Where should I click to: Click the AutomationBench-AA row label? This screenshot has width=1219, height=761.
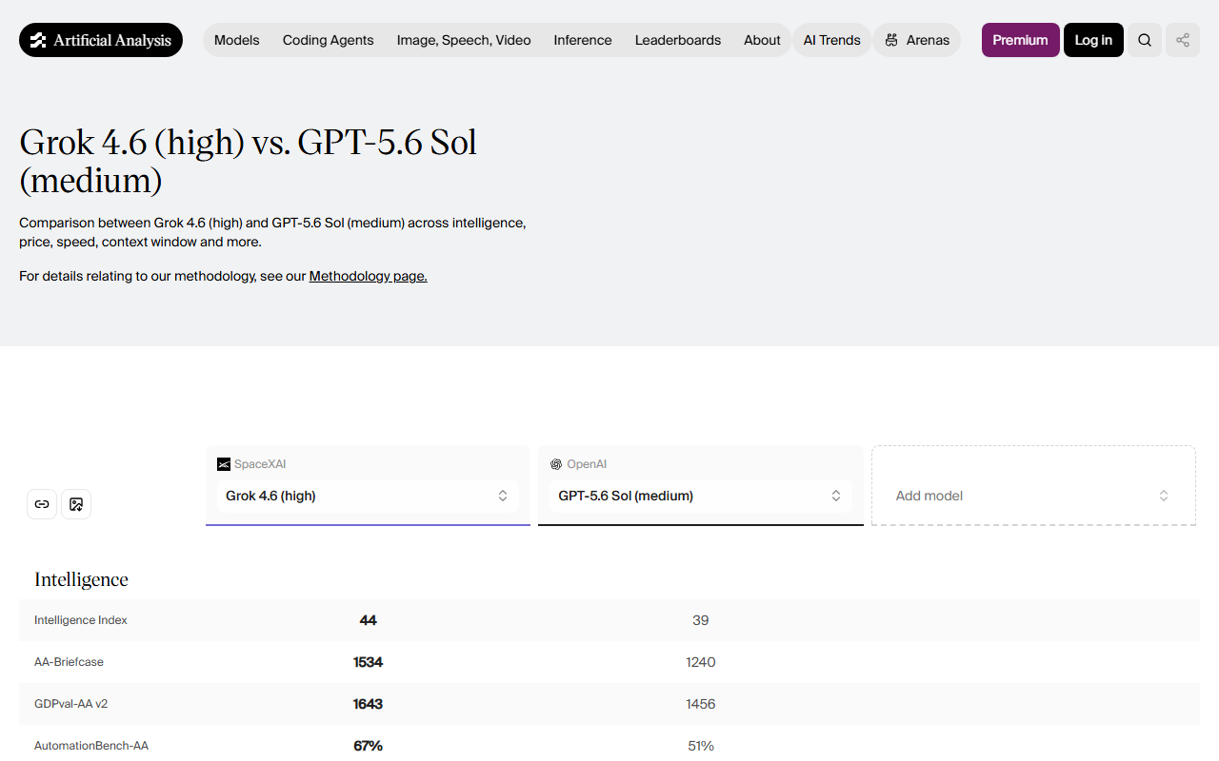pos(91,746)
